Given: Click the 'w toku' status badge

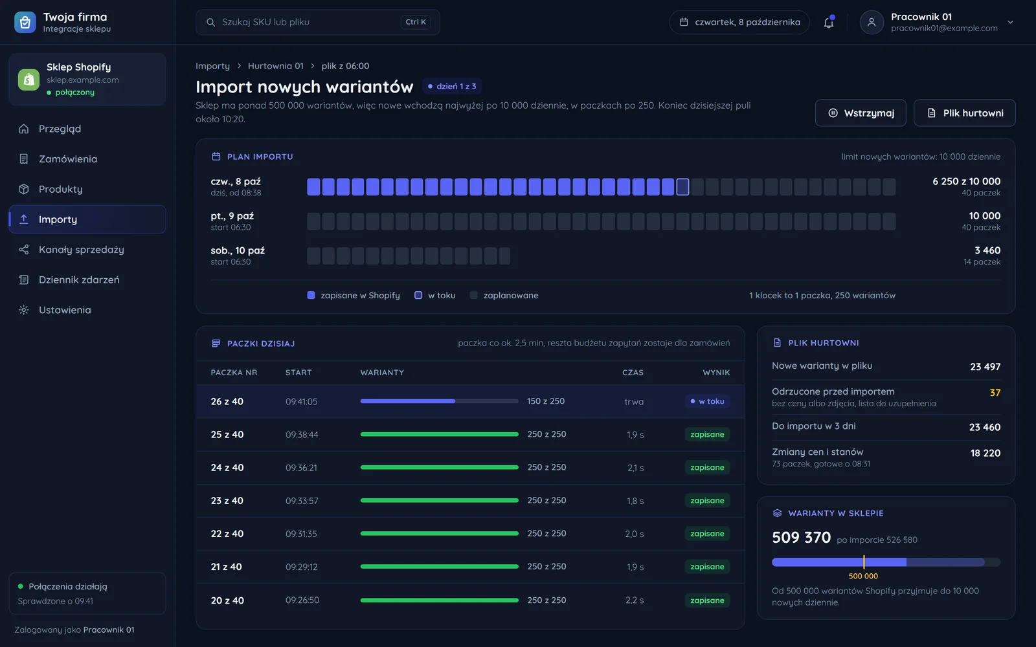Looking at the screenshot, I should pyautogui.click(x=707, y=401).
